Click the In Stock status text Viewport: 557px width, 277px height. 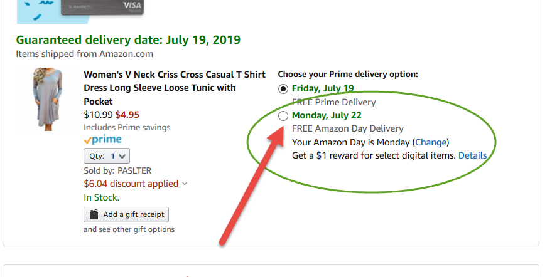coord(101,197)
